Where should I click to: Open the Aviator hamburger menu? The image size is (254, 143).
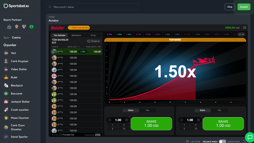(x=245, y=28)
